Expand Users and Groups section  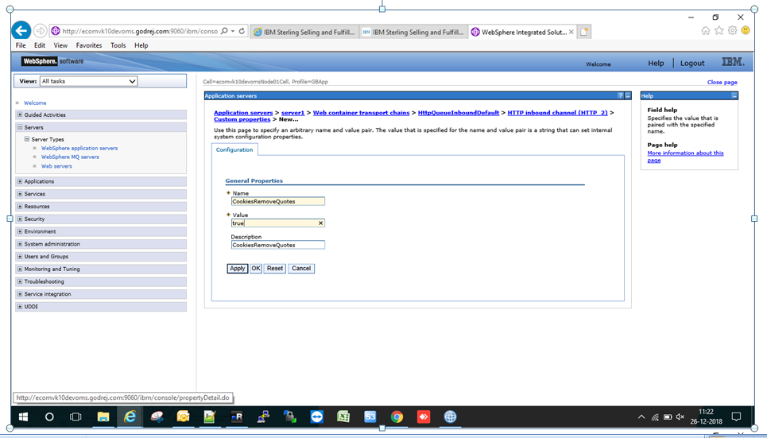(x=20, y=257)
